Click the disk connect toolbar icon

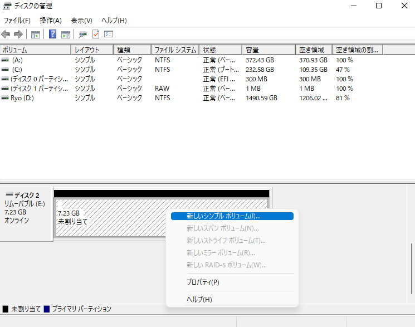[82, 35]
